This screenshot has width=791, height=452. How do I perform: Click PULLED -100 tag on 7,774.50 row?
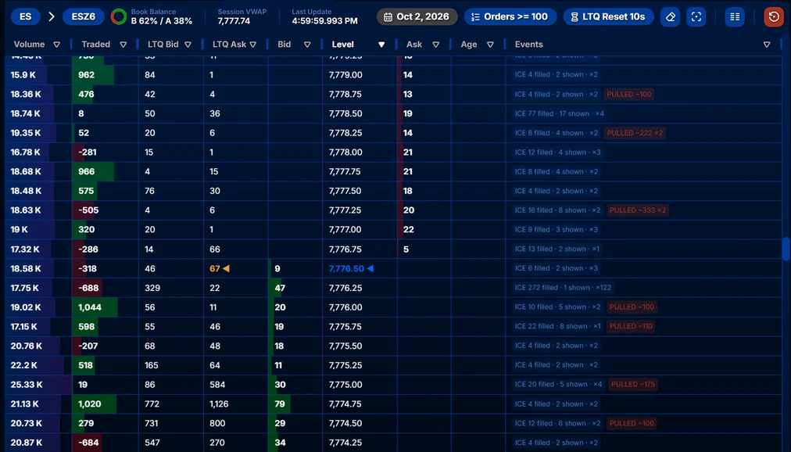[632, 423]
